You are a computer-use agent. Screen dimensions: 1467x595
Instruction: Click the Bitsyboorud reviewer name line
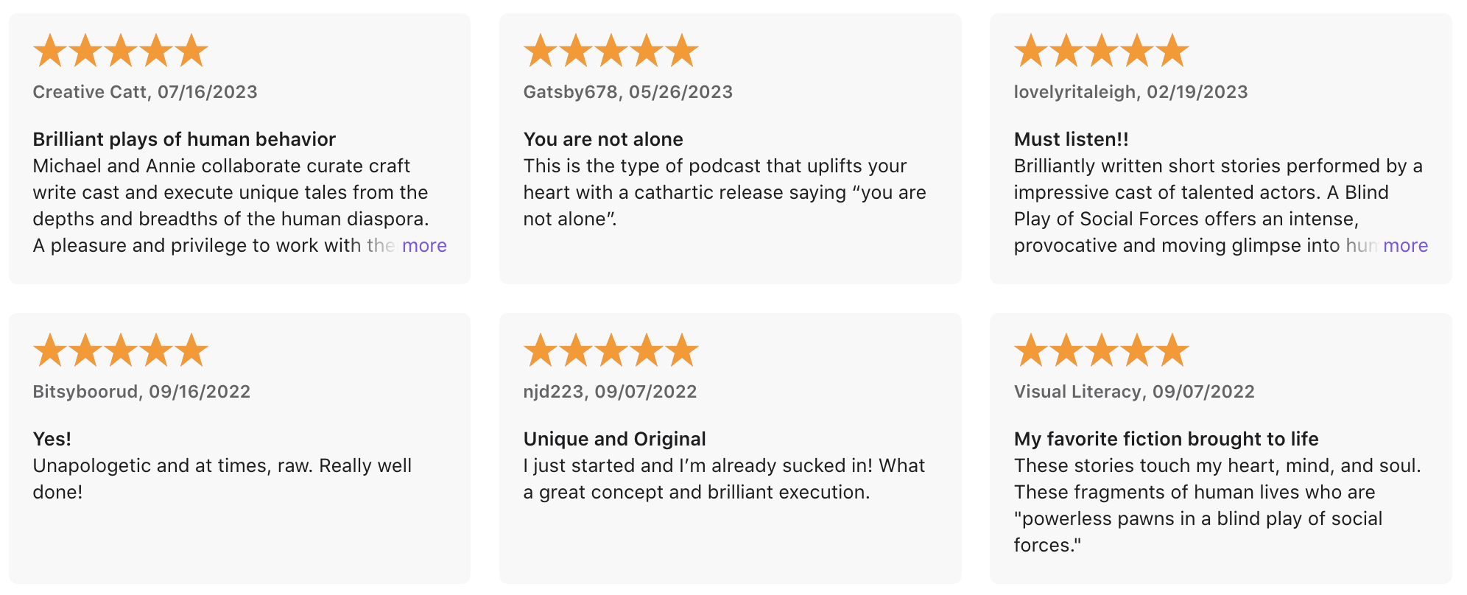point(141,392)
